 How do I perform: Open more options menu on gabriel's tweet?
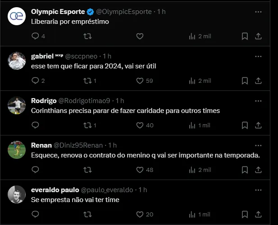click(x=258, y=56)
